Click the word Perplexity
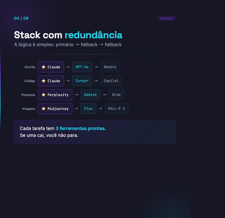 click(58, 95)
